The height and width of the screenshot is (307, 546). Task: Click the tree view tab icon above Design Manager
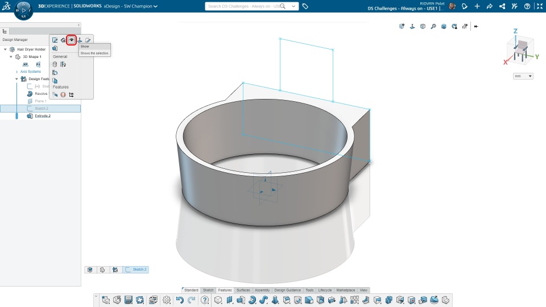[5, 31]
